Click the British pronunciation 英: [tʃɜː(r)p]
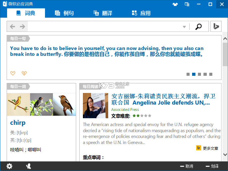The width and height of the screenshot is (228, 171). [x=21, y=140]
